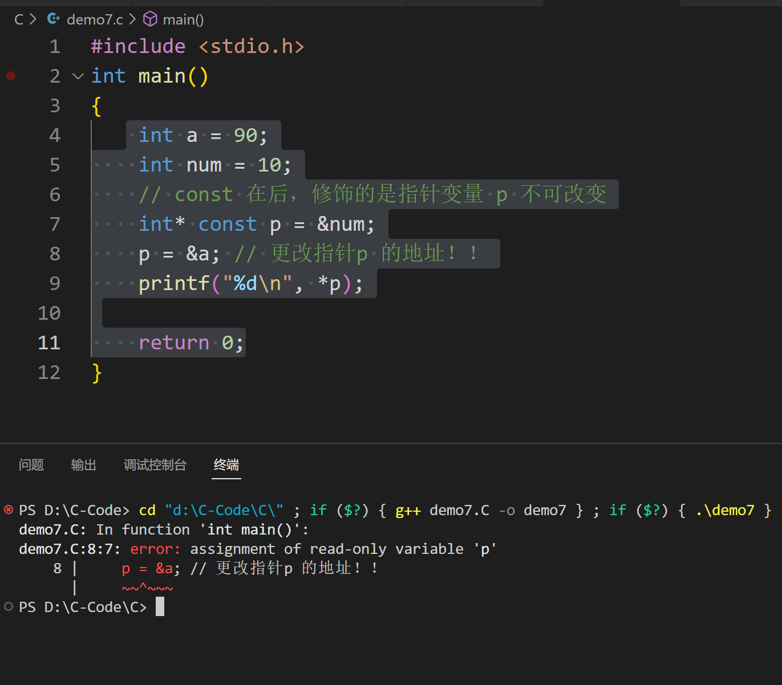Click "p = &a;" on editor line 8
Viewport: 782px width, 685px height.
[179, 254]
